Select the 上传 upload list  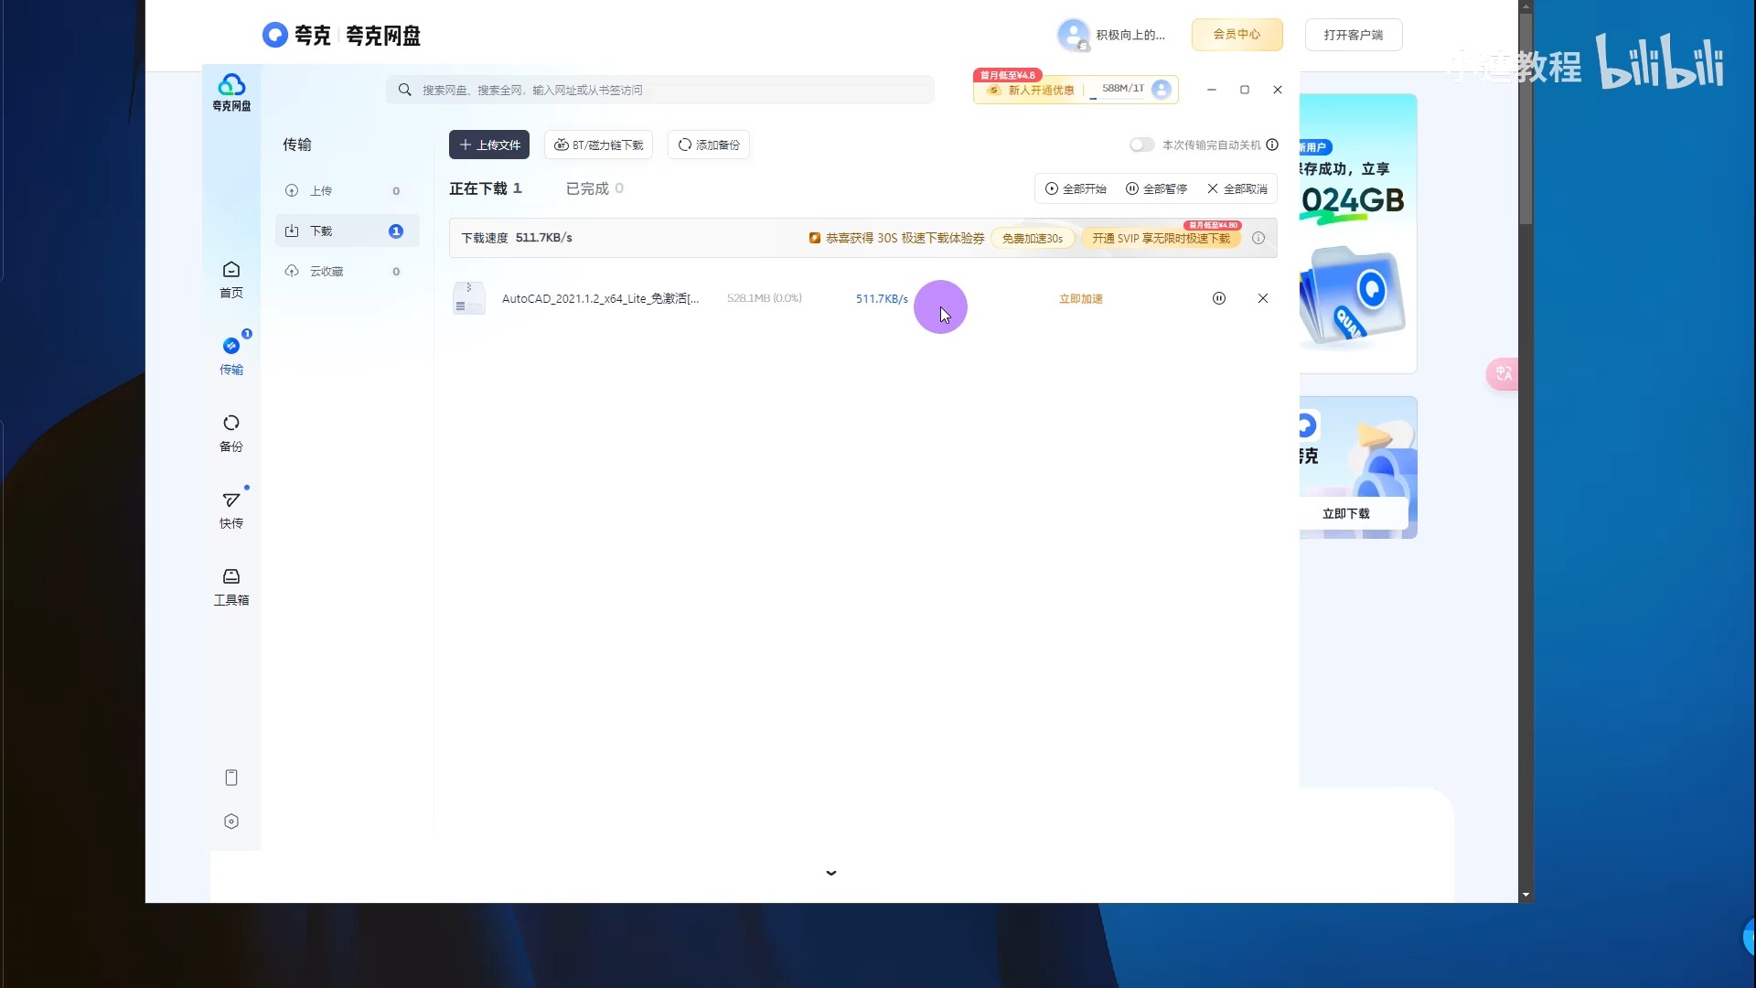coord(348,190)
